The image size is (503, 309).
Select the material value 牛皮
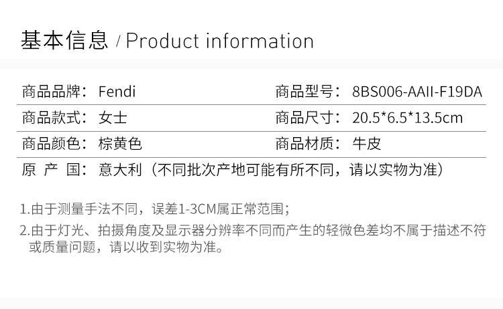[x=367, y=144]
